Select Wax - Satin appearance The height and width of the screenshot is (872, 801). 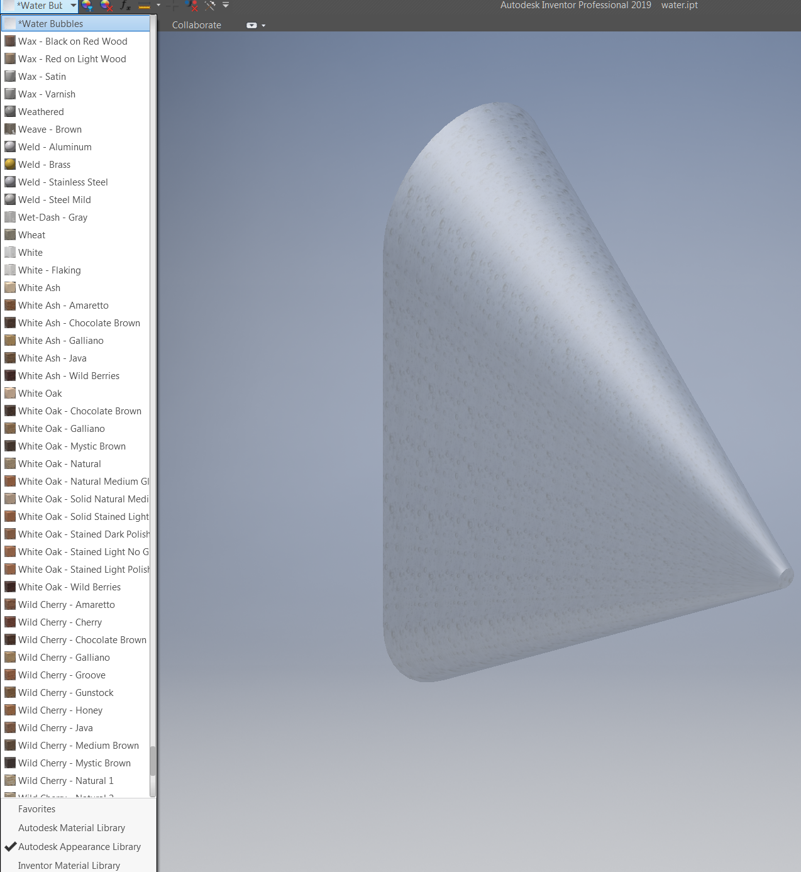75,77
